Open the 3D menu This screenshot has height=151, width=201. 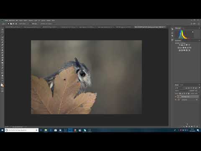(x=39, y=21)
